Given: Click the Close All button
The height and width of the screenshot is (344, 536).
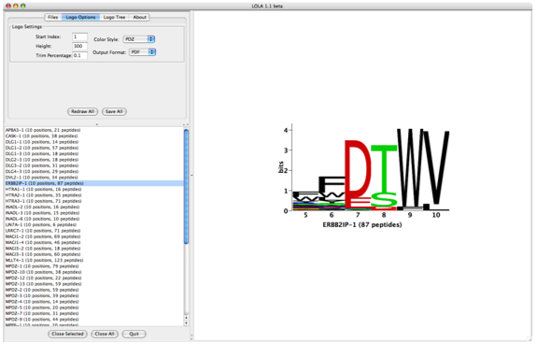Looking at the screenshot, I should 105,334.
